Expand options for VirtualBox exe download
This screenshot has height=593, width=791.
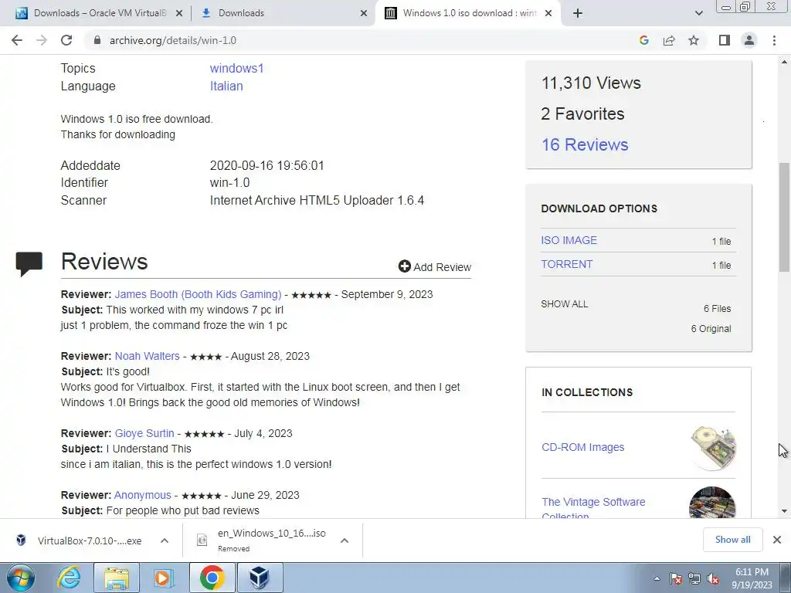[x=165, y=540]
